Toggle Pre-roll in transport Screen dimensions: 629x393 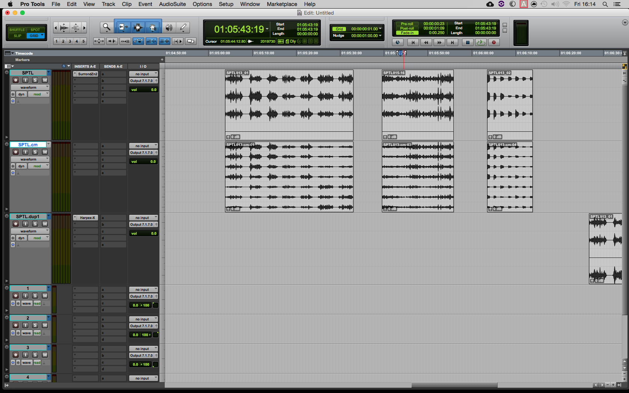[407, 24]
